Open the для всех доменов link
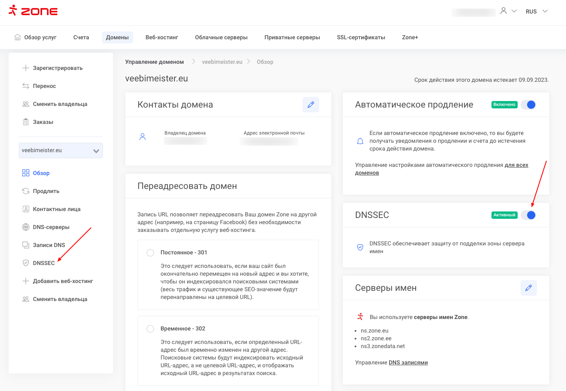Screen dimensions: 566x391 tap(516, 165)
